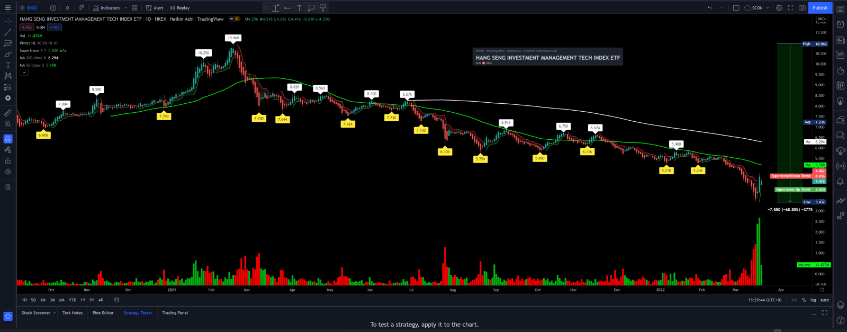The width and height of the screenshot is (847, 332).
Task: Remove drawings using the trash icon
Action: pos(8,187)
